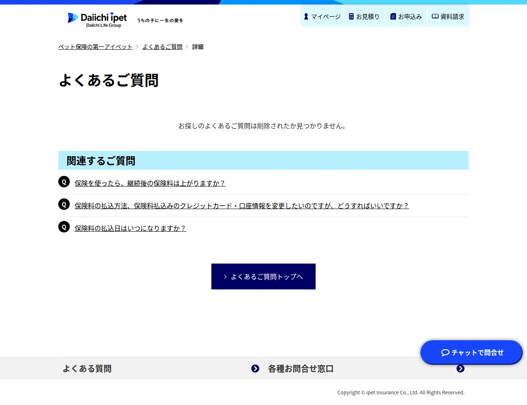Open the 資料請求 book icon link
Viewport: 527px width, 405px height.
click(x=448, y=17)
